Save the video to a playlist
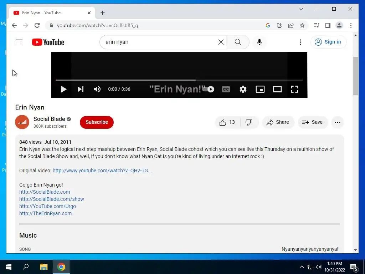This screenshot has height=274, width=365. (x=312, y=122)
